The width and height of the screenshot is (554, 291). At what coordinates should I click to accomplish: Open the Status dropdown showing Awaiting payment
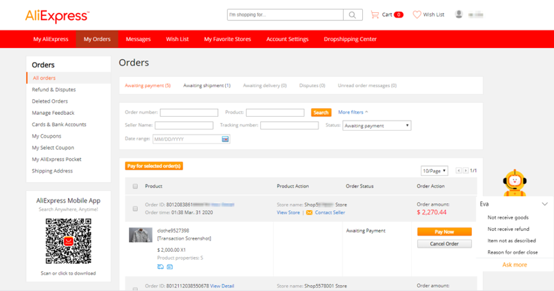[376, 126]
